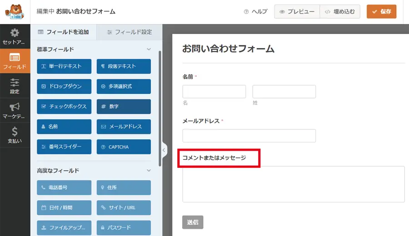Open the ヘルプ link
The image size is (409, 236).
coord(255,11)
